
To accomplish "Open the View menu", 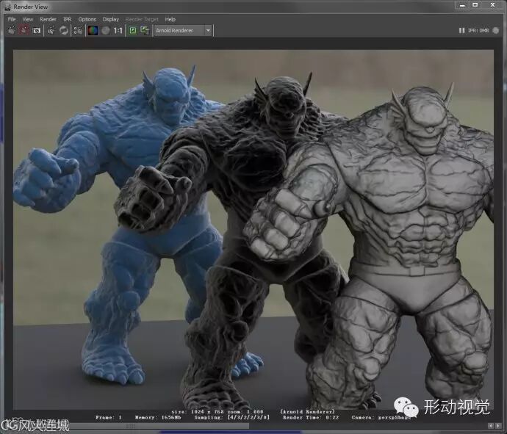I will click(28, 19).
